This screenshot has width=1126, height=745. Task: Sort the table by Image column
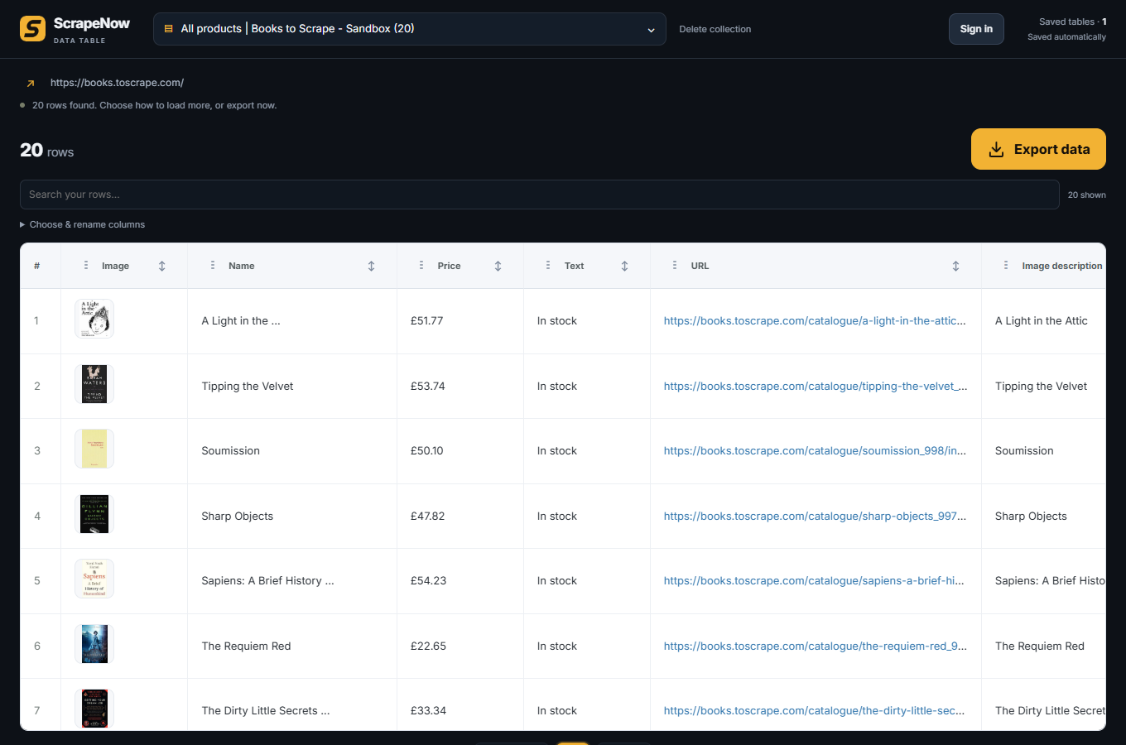click(x=162, y=266)
